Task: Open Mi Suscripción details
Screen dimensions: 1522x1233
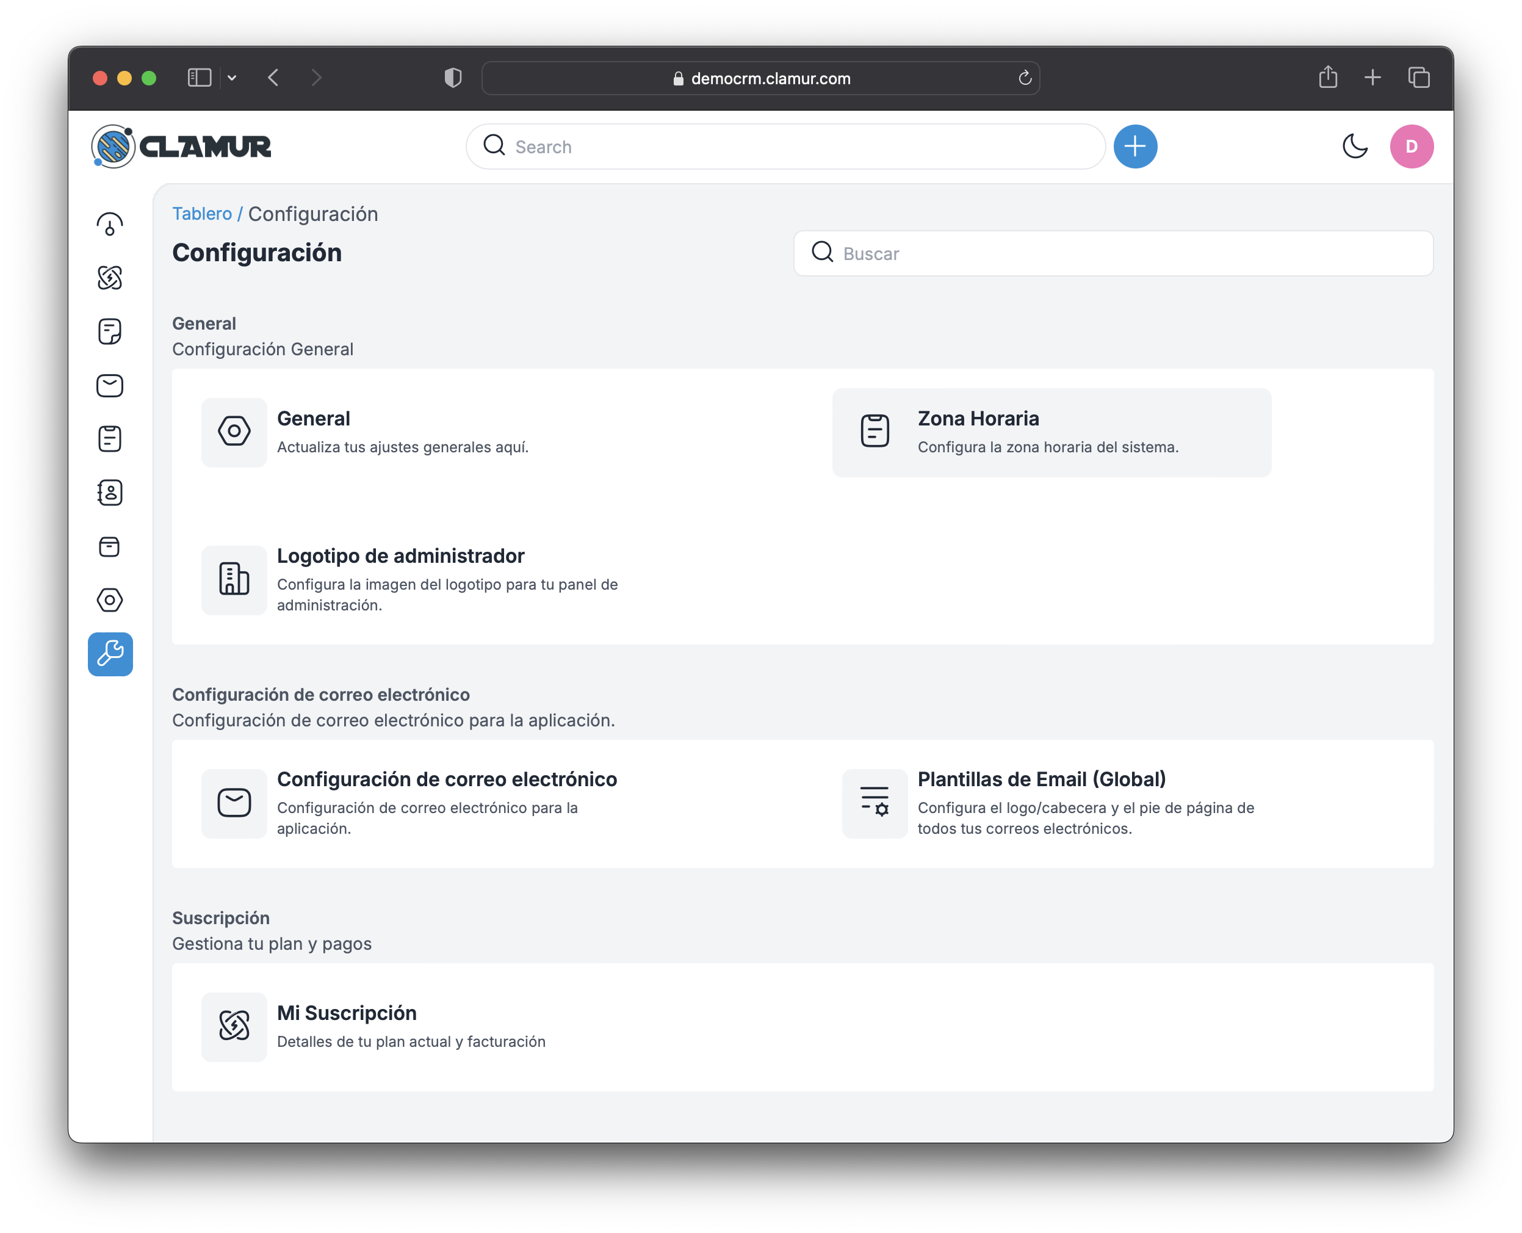Action: coord(347,1013)
